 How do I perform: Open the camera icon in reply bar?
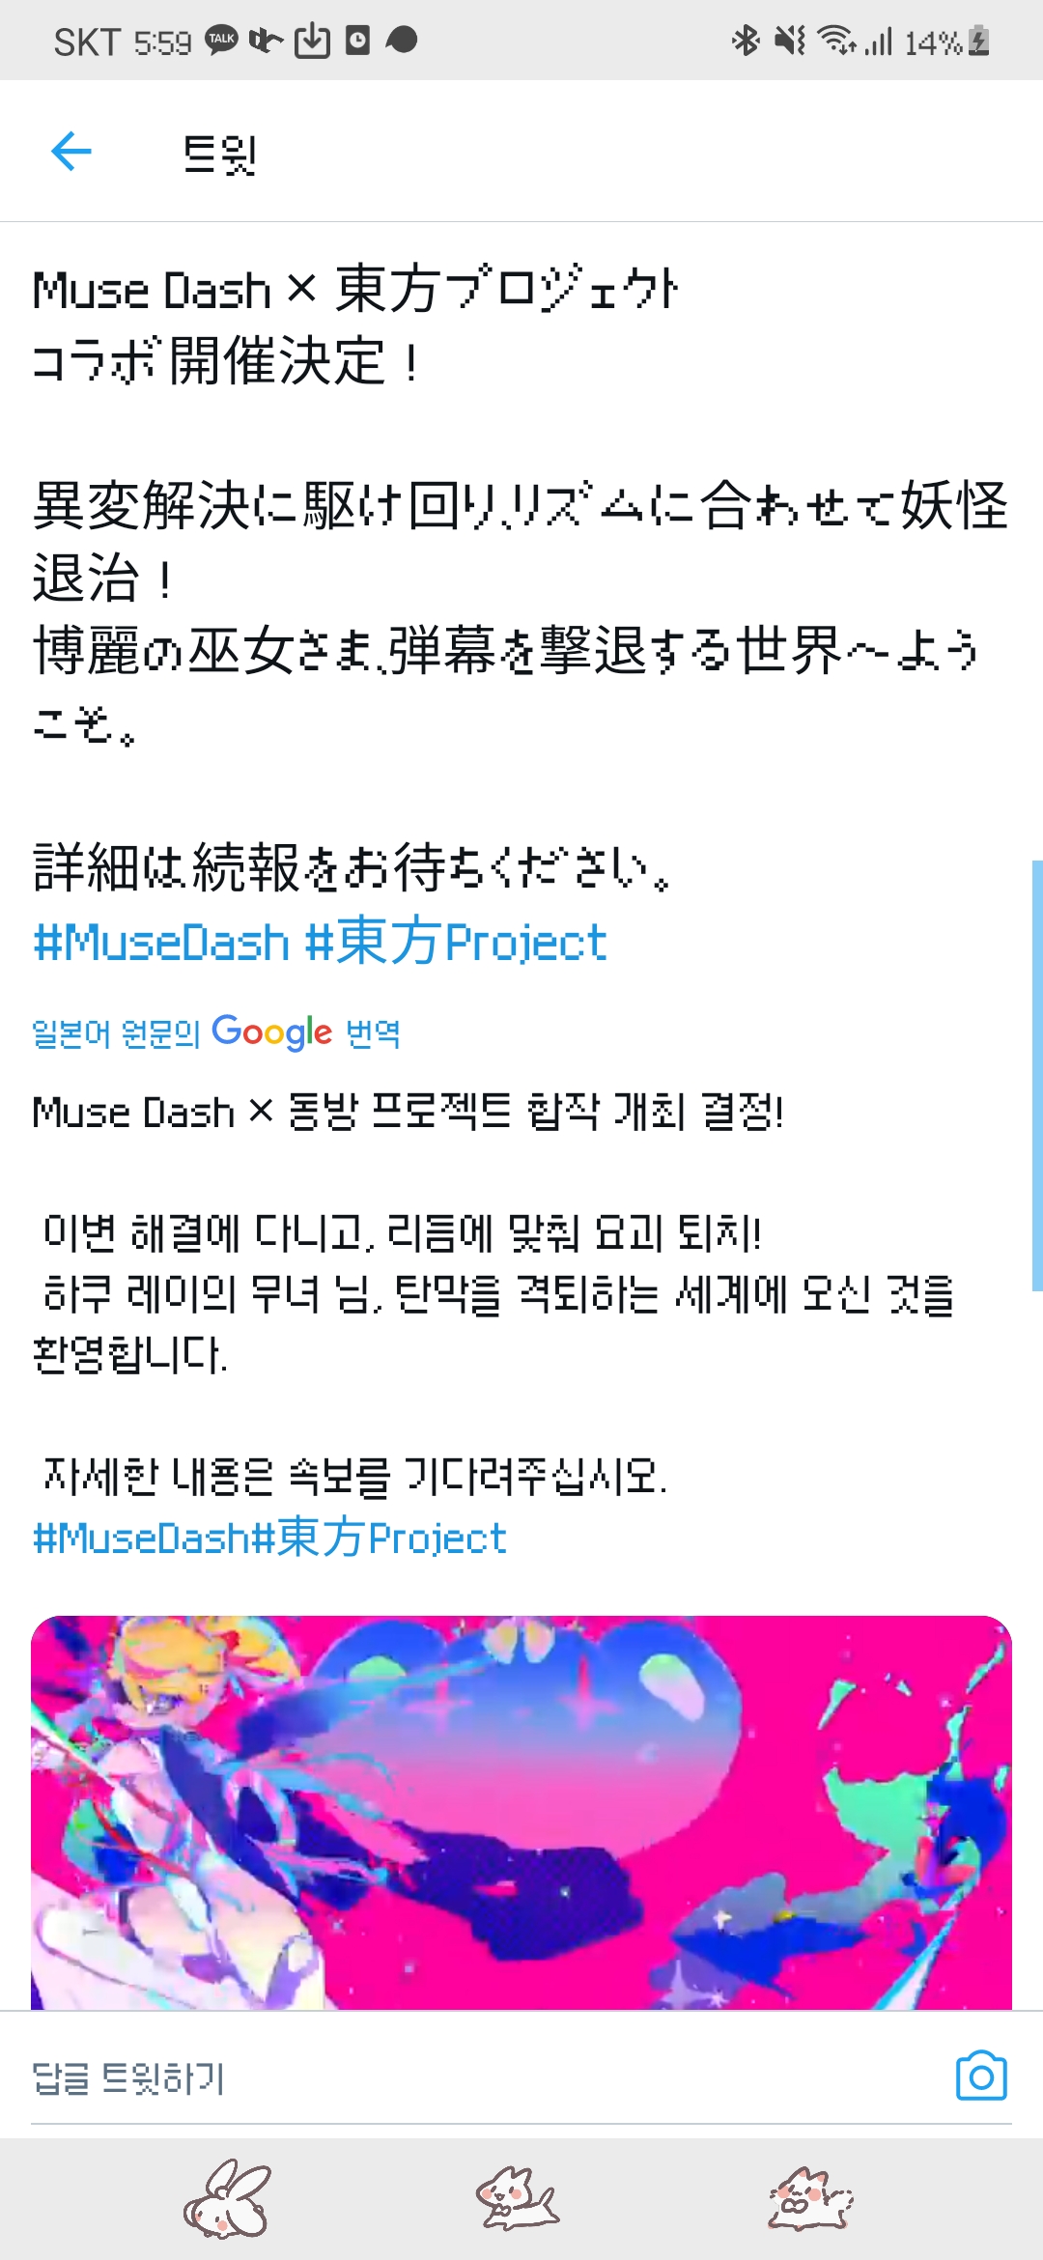(981, 2076)
